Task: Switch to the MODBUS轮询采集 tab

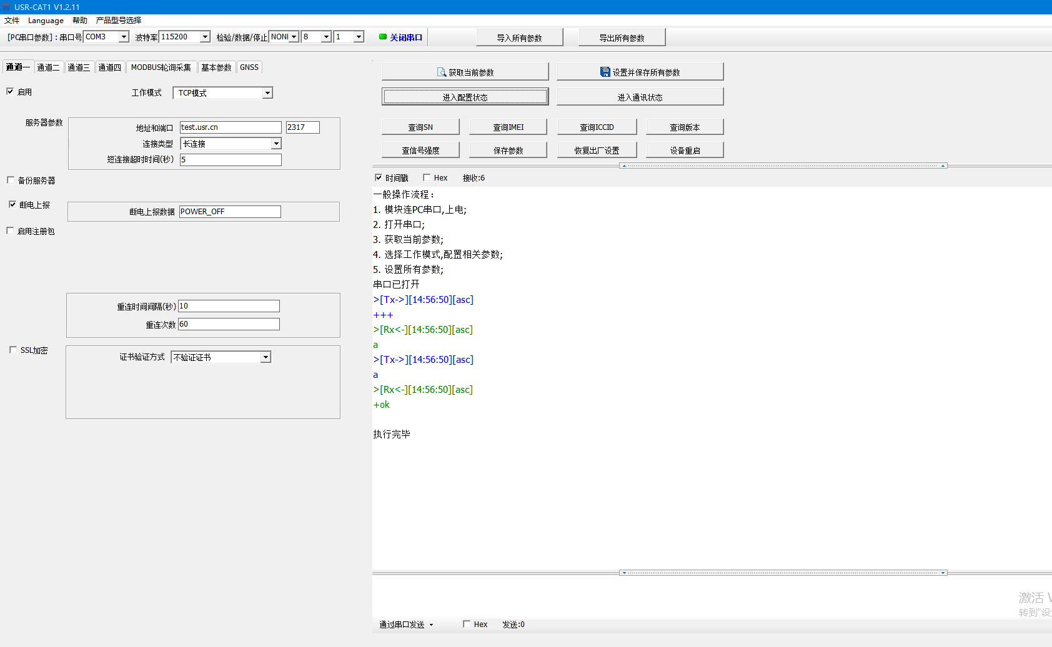Action: (x=161, y=67)
